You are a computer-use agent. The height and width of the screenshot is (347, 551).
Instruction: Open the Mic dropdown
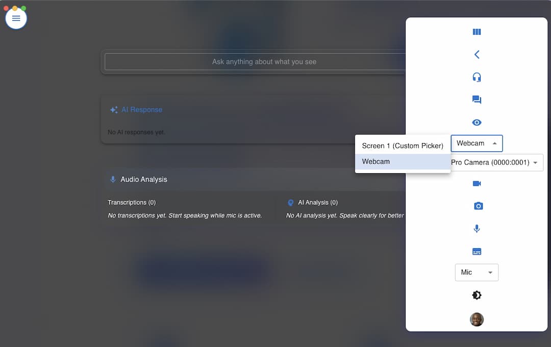click(477, 272)
